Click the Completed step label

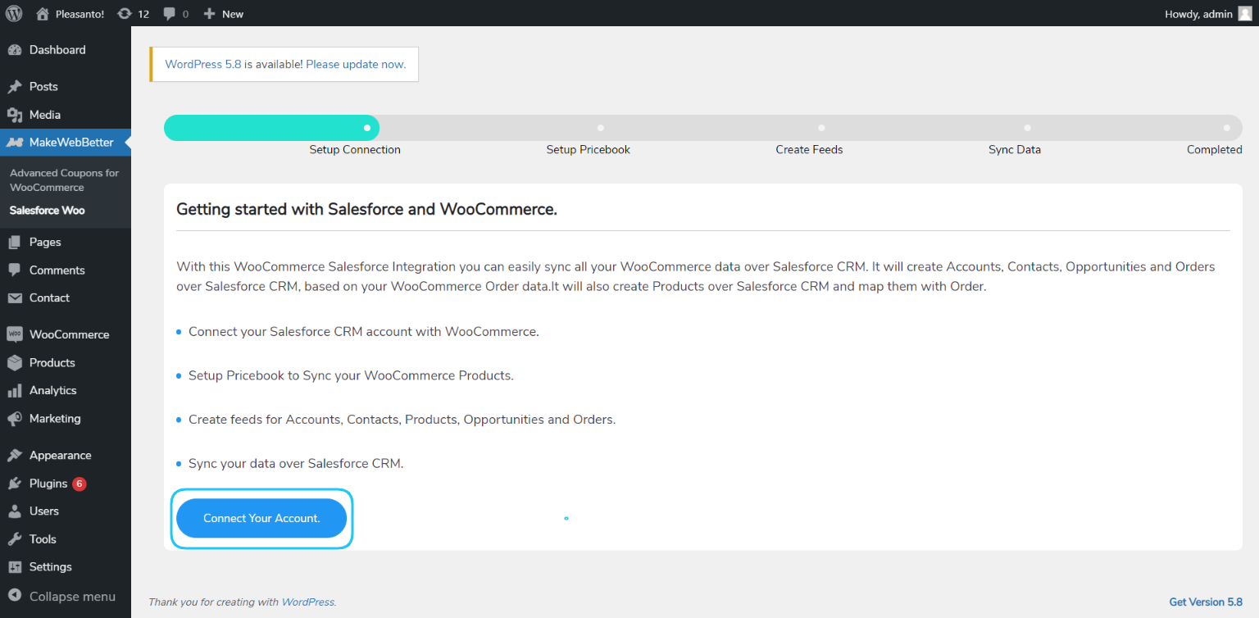(1215, 149)
